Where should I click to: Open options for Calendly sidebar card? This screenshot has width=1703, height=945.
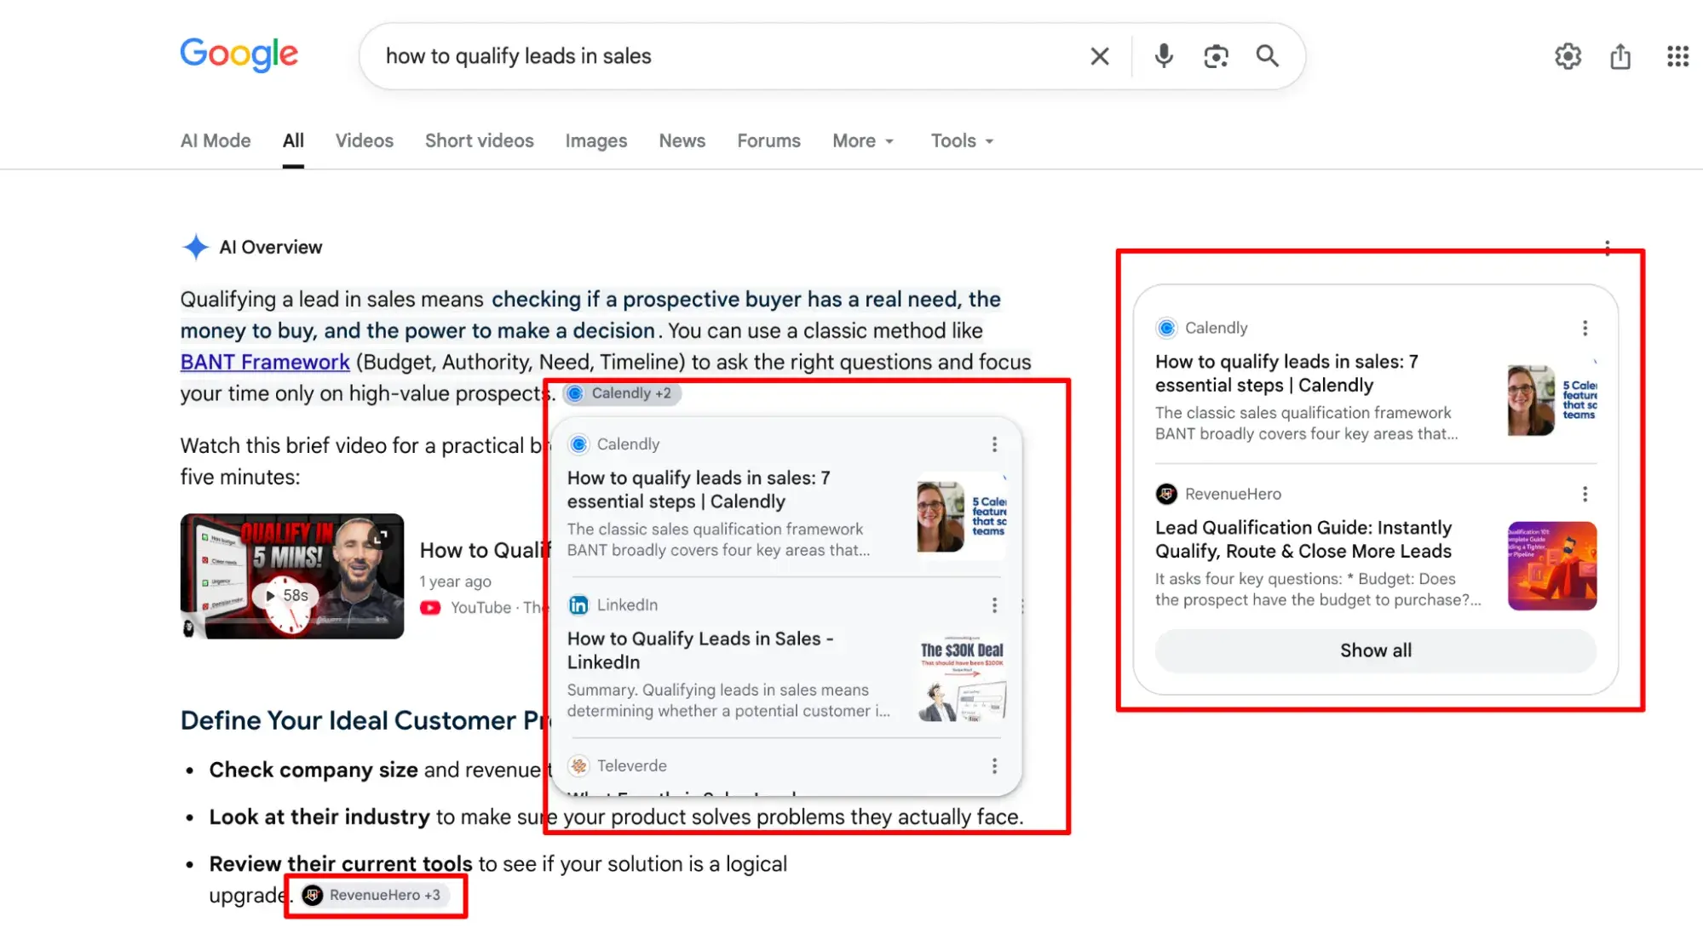tap(1585, 328)
